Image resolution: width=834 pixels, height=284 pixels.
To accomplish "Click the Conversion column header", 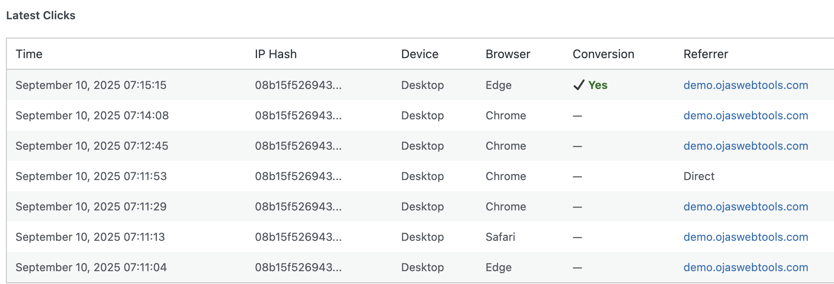I will coord(603,54).
